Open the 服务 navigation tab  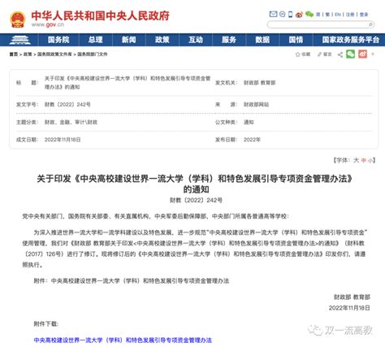click(229, 40)
